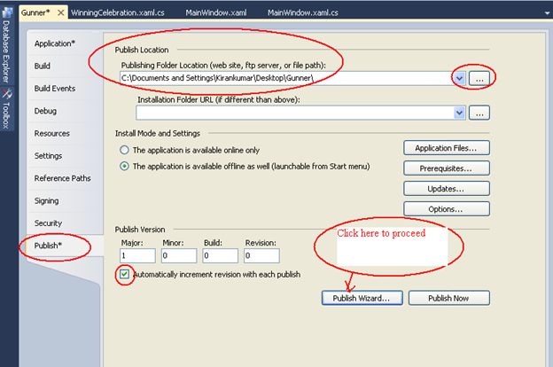This screenshot has width=553, height=367.
Task: Open the Security page
Action: pyautogui.click(x=48, y=223)
